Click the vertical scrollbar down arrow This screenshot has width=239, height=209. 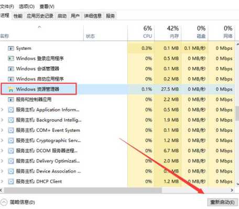[x=237, y=183]
